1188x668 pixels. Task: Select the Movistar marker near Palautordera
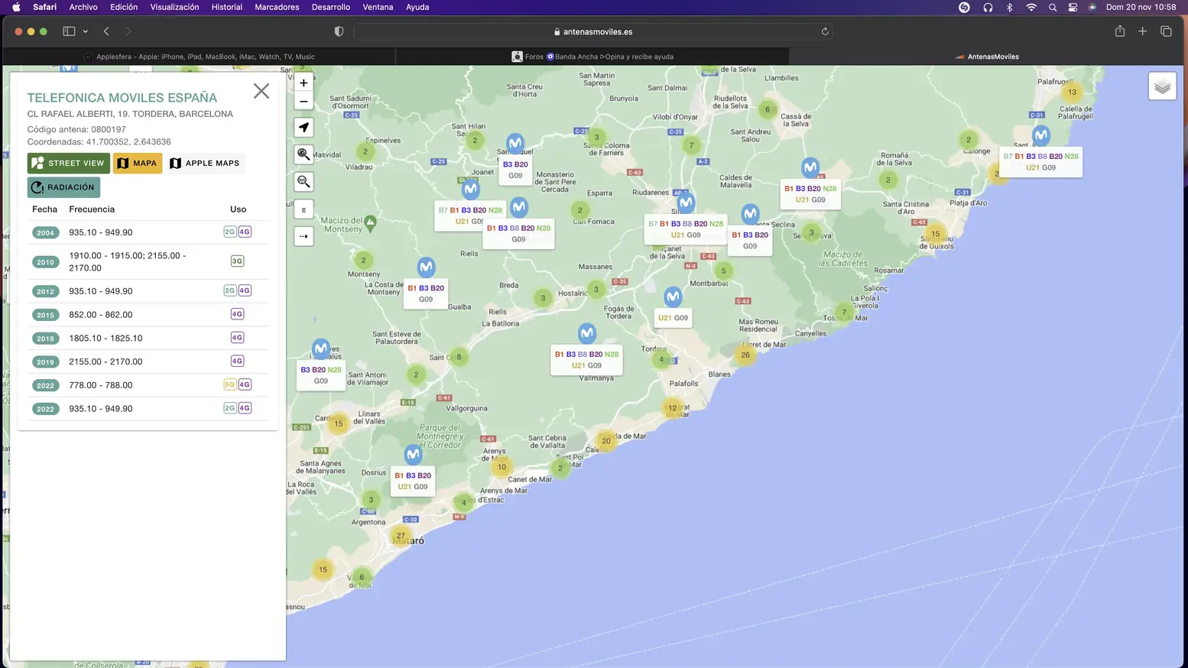321,349
